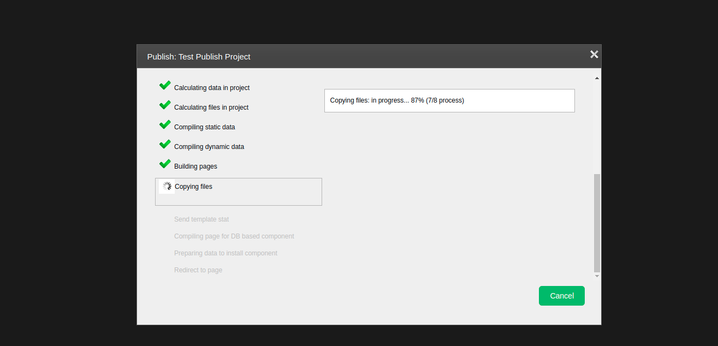The image size is (718, 346).
Task: Select the 'Compiling static data' step
Action: click(205, 127)
